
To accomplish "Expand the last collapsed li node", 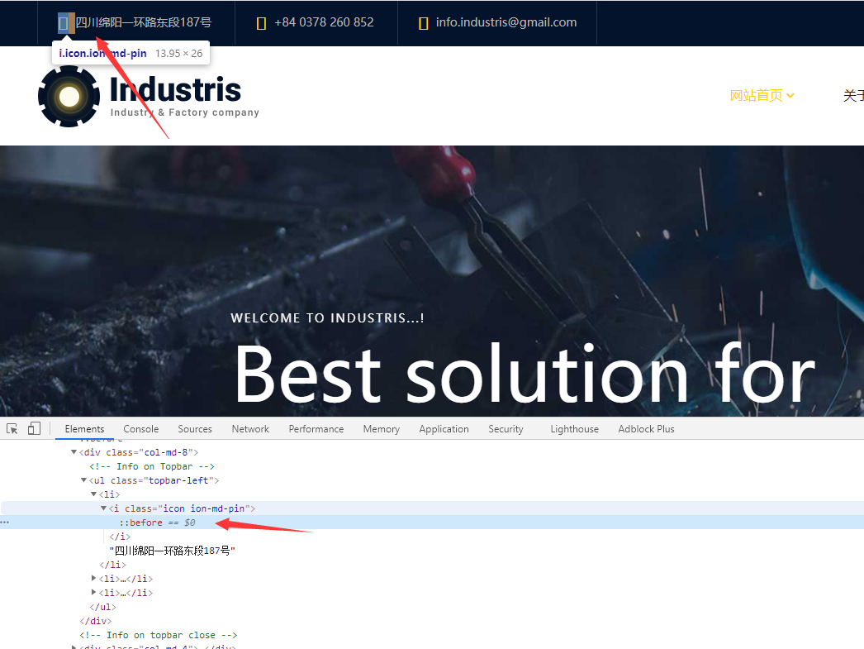I will click(93, 593).
